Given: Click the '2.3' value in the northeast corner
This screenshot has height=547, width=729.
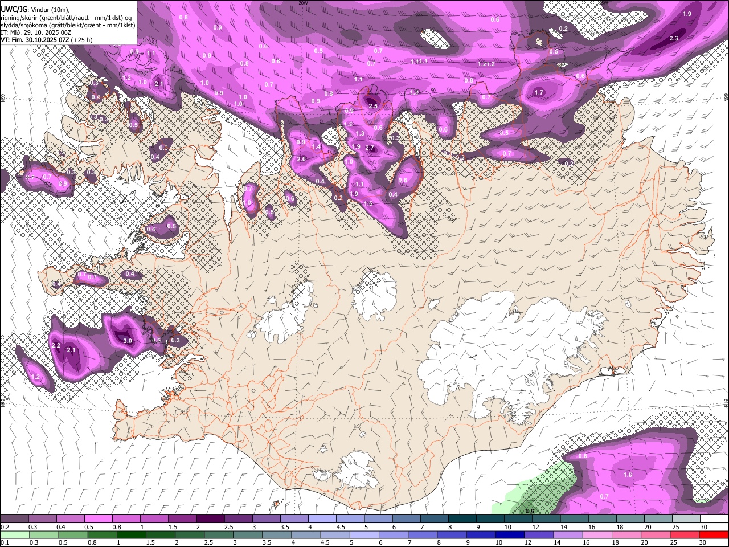Looking at the screenshot, I should pos(674,38).
